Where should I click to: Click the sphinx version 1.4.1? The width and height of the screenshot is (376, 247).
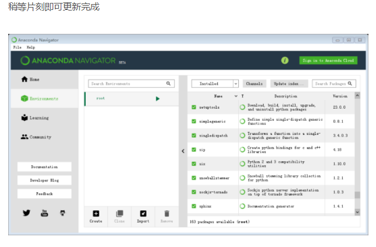(338, 206)
